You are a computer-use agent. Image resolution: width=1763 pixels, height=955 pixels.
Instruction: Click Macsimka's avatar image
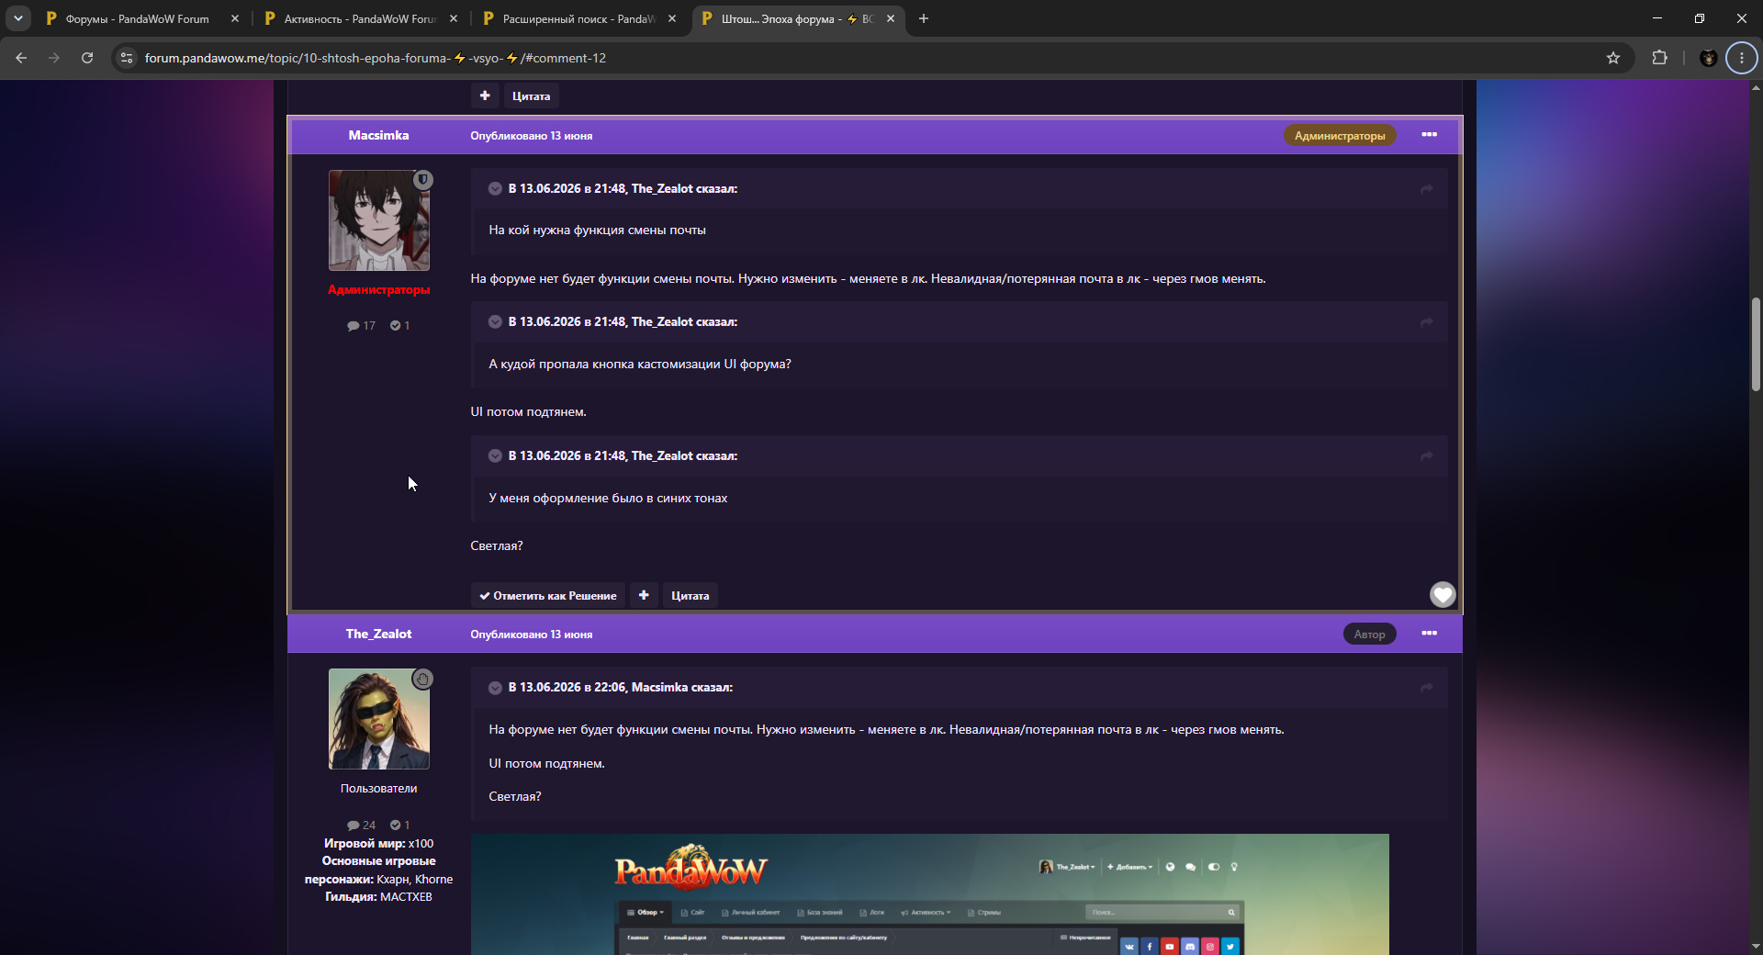[x=379, y=220]
